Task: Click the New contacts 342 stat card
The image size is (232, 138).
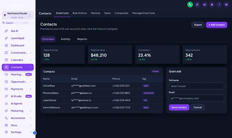Action: 205,54
